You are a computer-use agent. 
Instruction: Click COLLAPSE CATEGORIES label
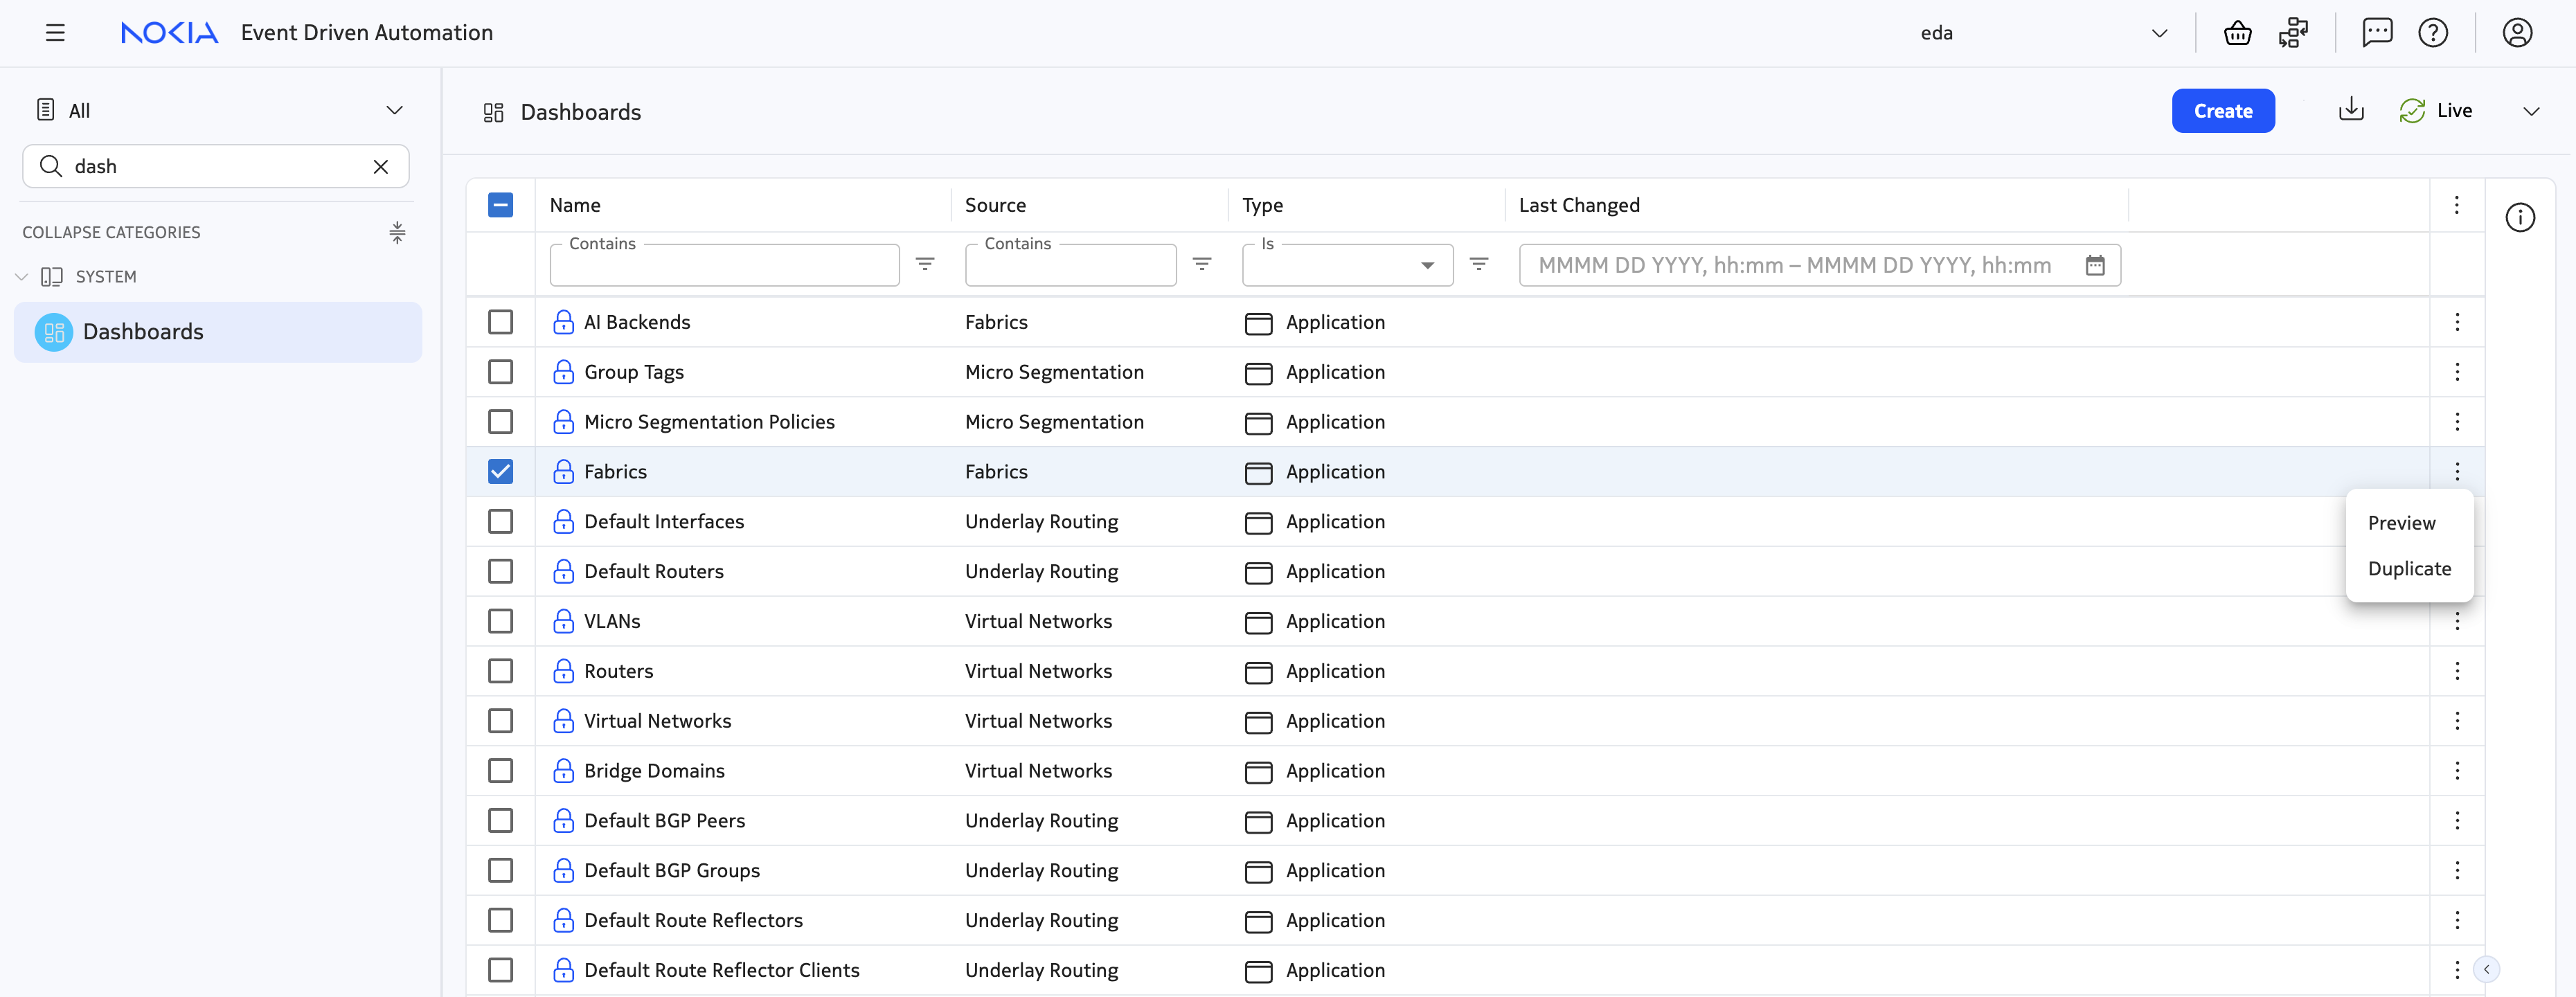coord(111,232)
